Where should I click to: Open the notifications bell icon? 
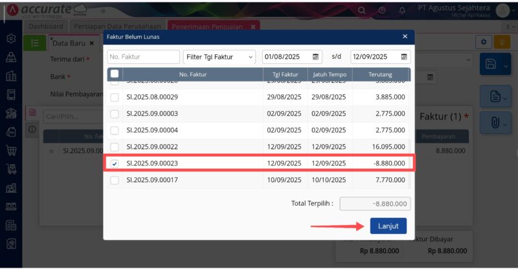point(402,10)
